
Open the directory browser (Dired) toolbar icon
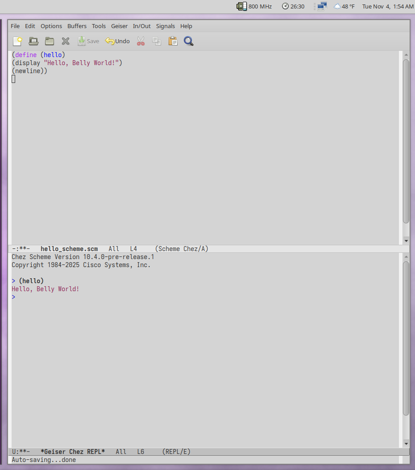[x=50, y=41]
